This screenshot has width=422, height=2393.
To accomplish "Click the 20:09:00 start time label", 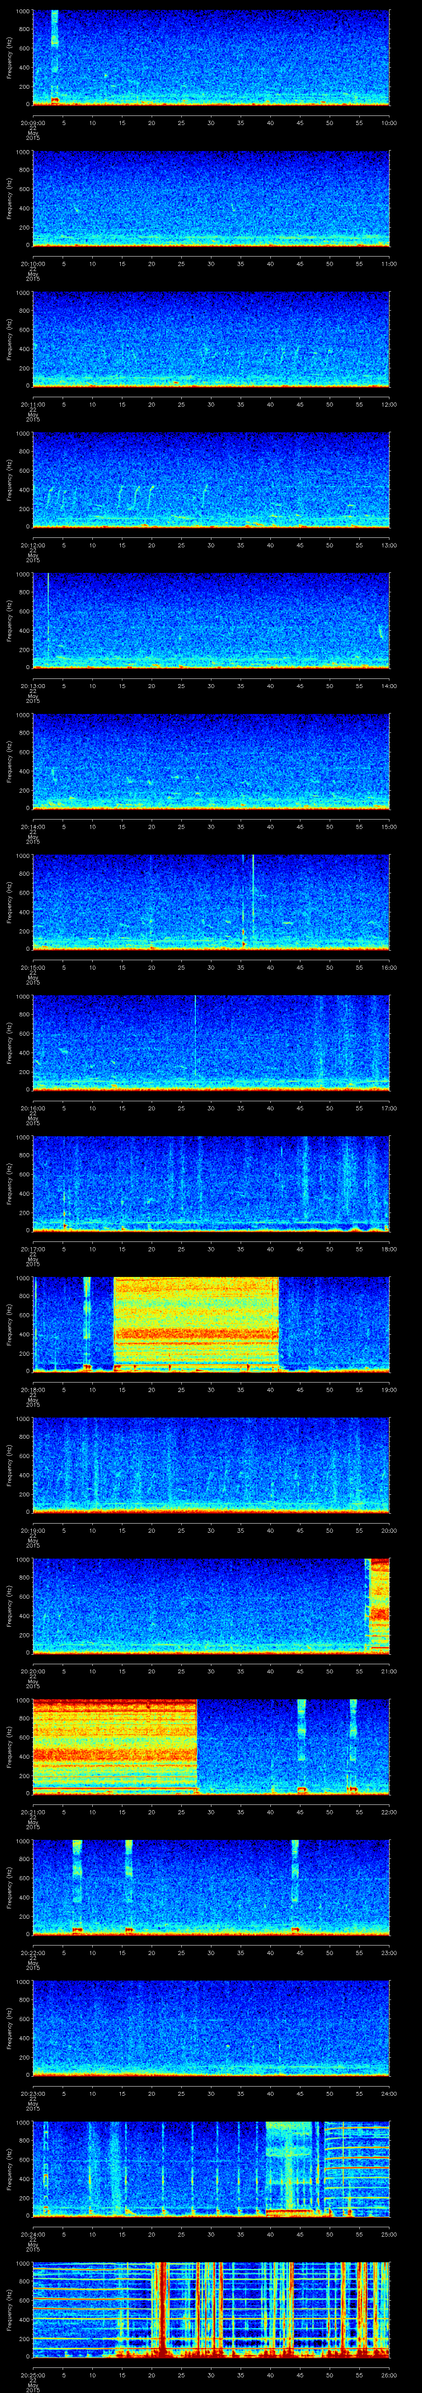I will (33, 122).
